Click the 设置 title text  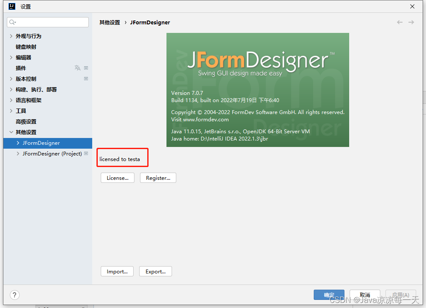26,7
